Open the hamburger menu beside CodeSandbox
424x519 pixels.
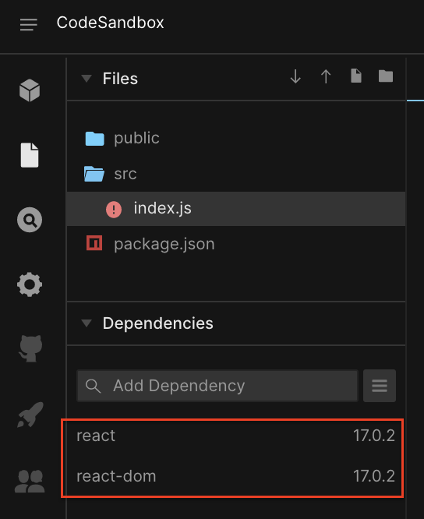pos(29,24)
